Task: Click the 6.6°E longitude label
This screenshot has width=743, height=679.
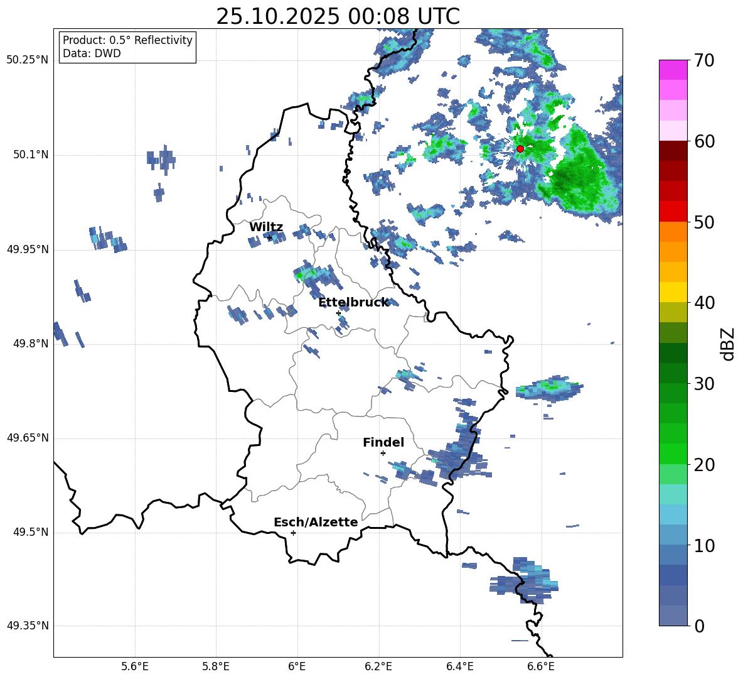Action: click(x=541, y=667)
